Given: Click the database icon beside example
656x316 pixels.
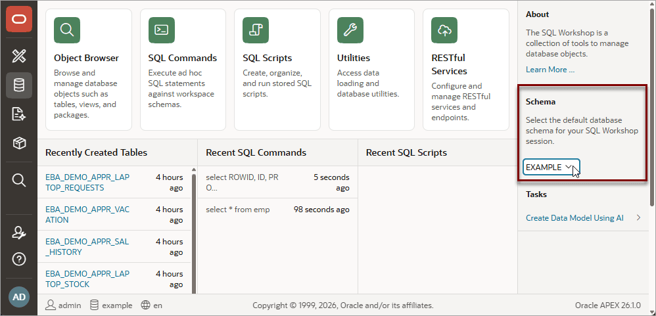Looking at the screenshot, I should coord(94,305).
